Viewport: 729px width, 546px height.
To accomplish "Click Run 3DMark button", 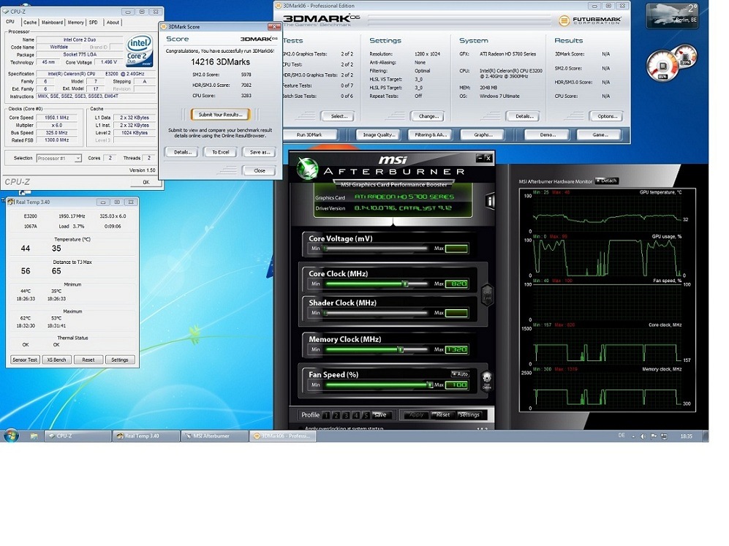I will (309, 134).
